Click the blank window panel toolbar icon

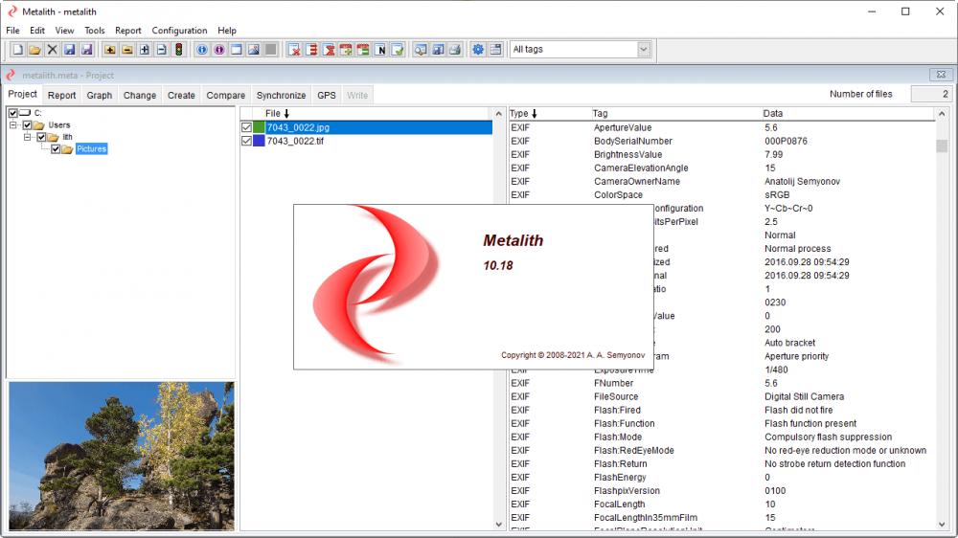pos(237,50)
